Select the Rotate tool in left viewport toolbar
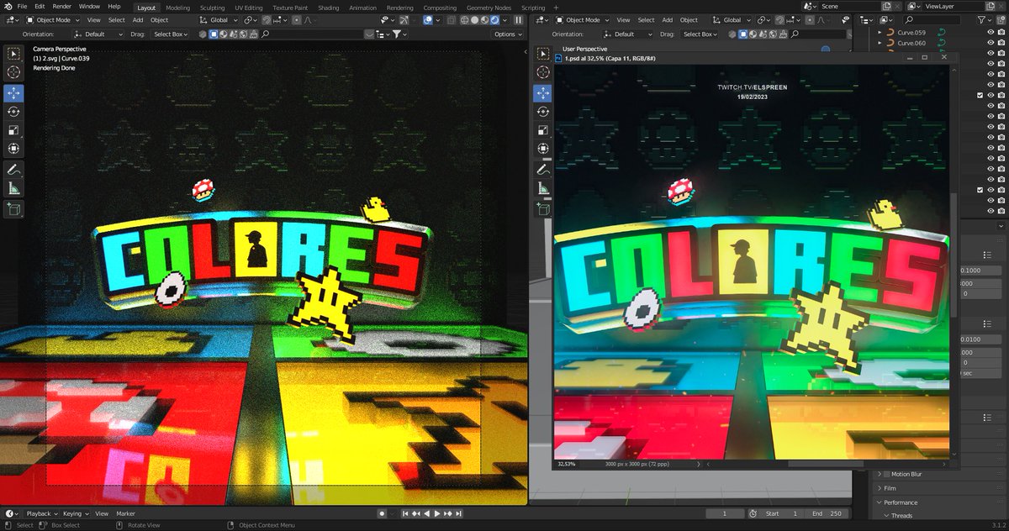This screenshot has width=1009, height=531. coord(14,111)
